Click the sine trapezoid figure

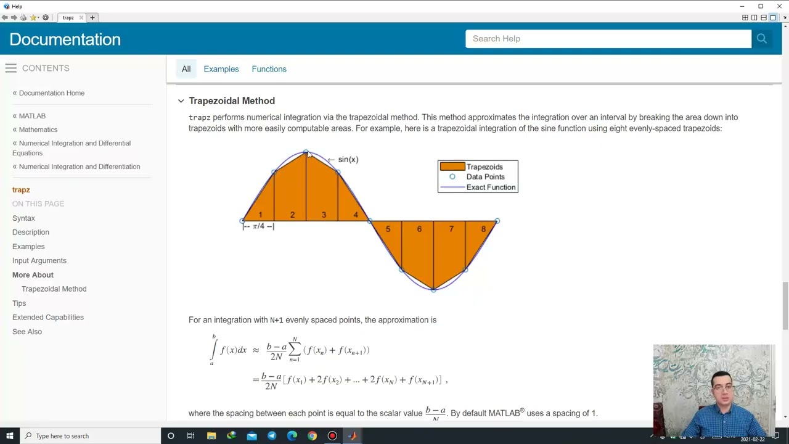[x=380, y=220]
